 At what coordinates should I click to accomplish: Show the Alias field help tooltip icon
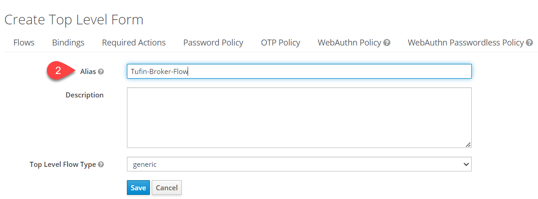click(x=101, y=72)
